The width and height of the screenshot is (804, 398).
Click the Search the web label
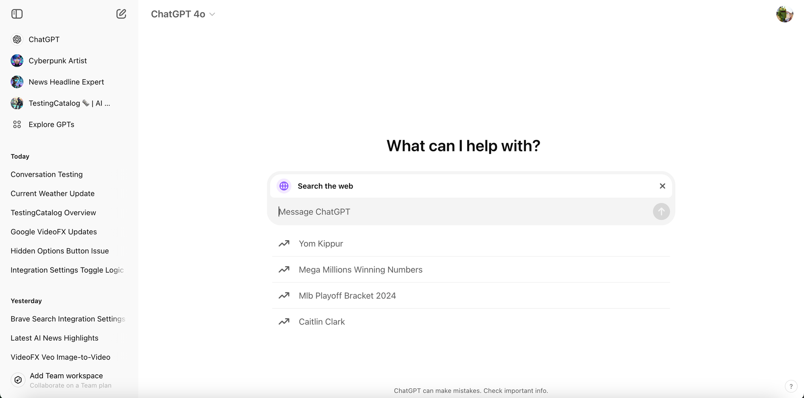tap(325, 186)
